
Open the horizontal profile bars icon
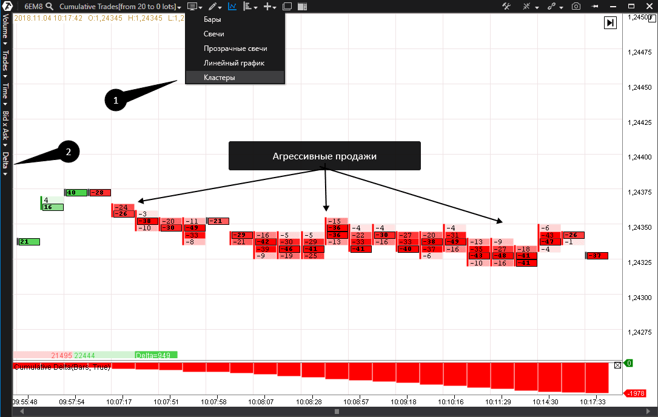pyautogui.click(x=247, y=6)
